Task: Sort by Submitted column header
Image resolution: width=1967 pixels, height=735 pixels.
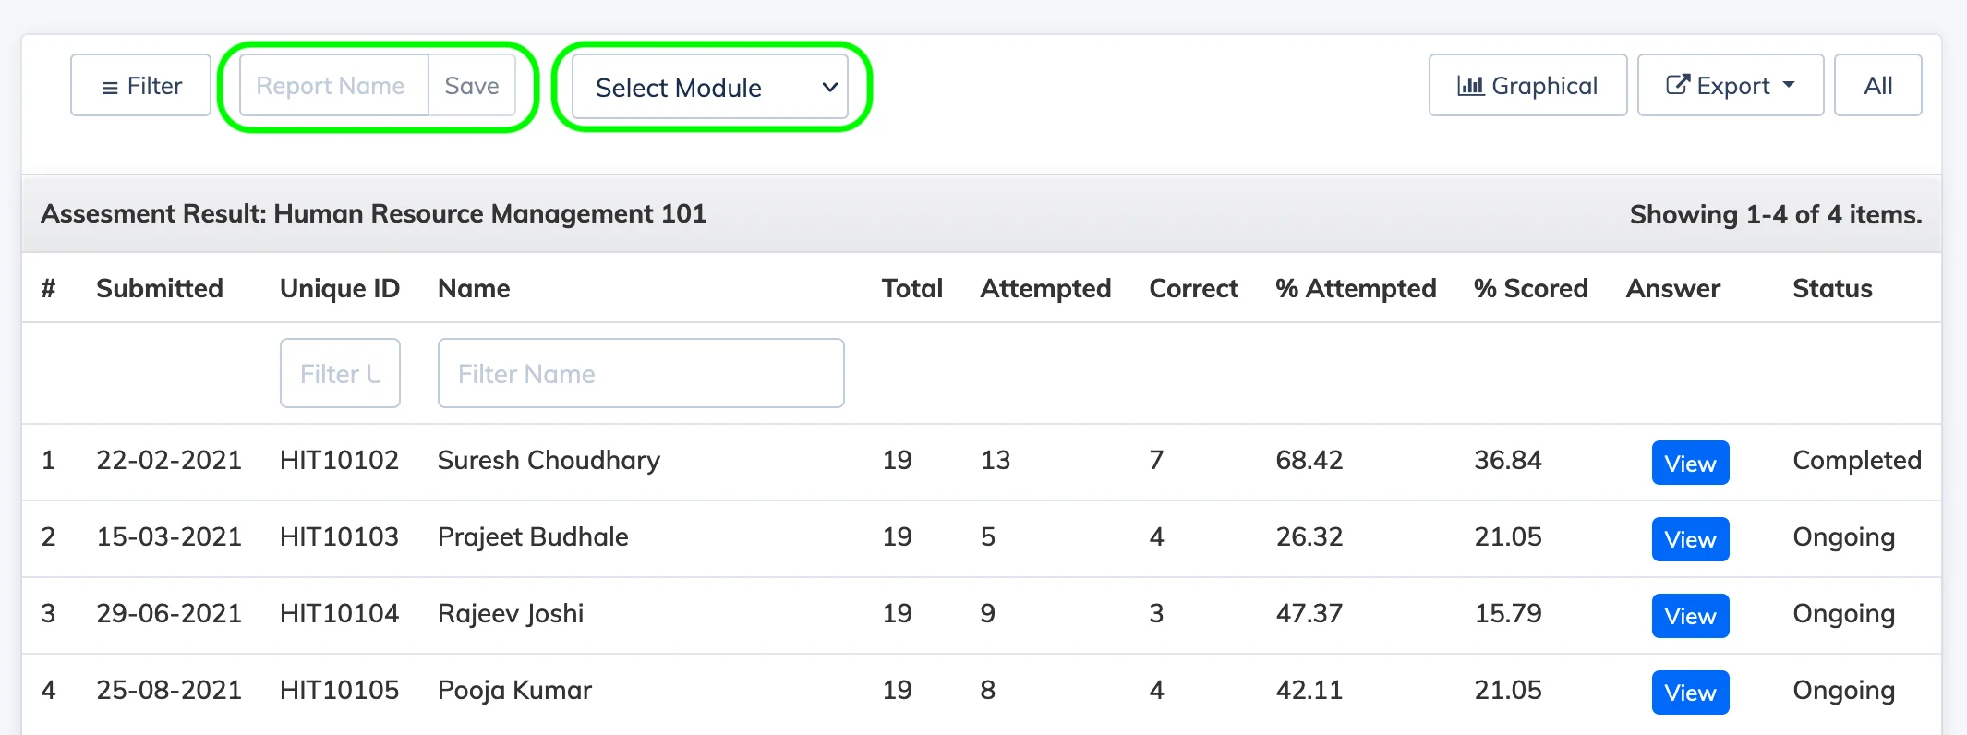Action: pos(160,288)
